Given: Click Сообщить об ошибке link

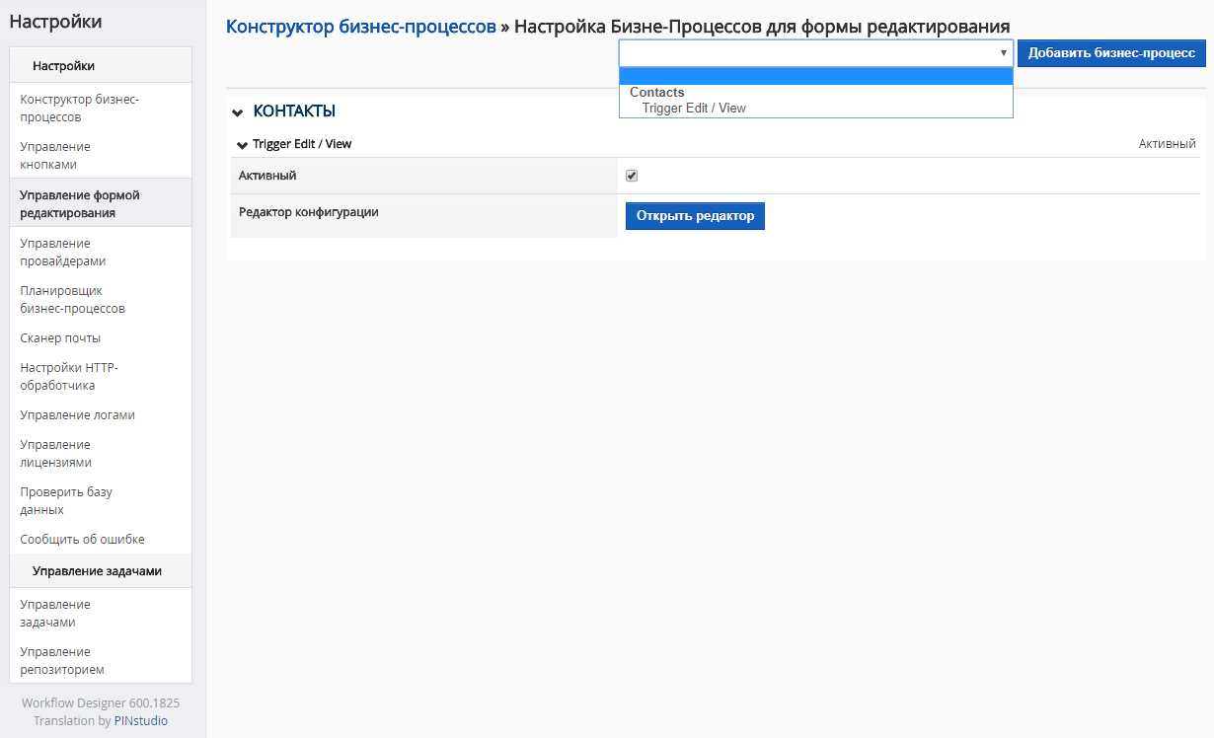Looking at the screenshot, I should 82,540.
